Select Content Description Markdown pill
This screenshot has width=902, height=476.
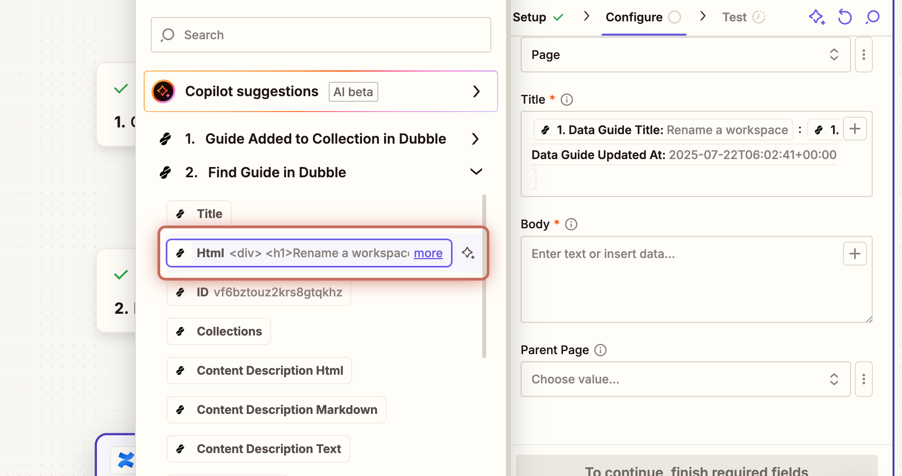click(x=277, y=410)
